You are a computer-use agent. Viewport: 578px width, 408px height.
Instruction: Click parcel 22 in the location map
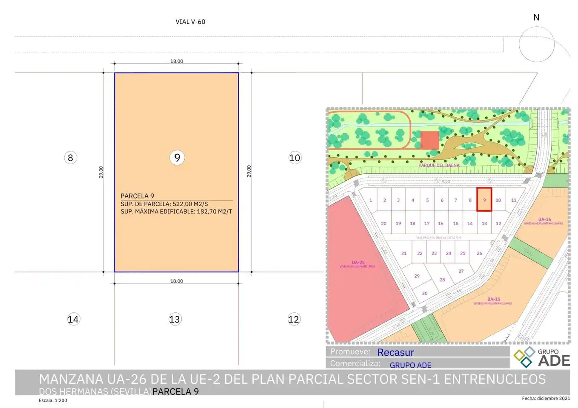[x=420, y=253]
